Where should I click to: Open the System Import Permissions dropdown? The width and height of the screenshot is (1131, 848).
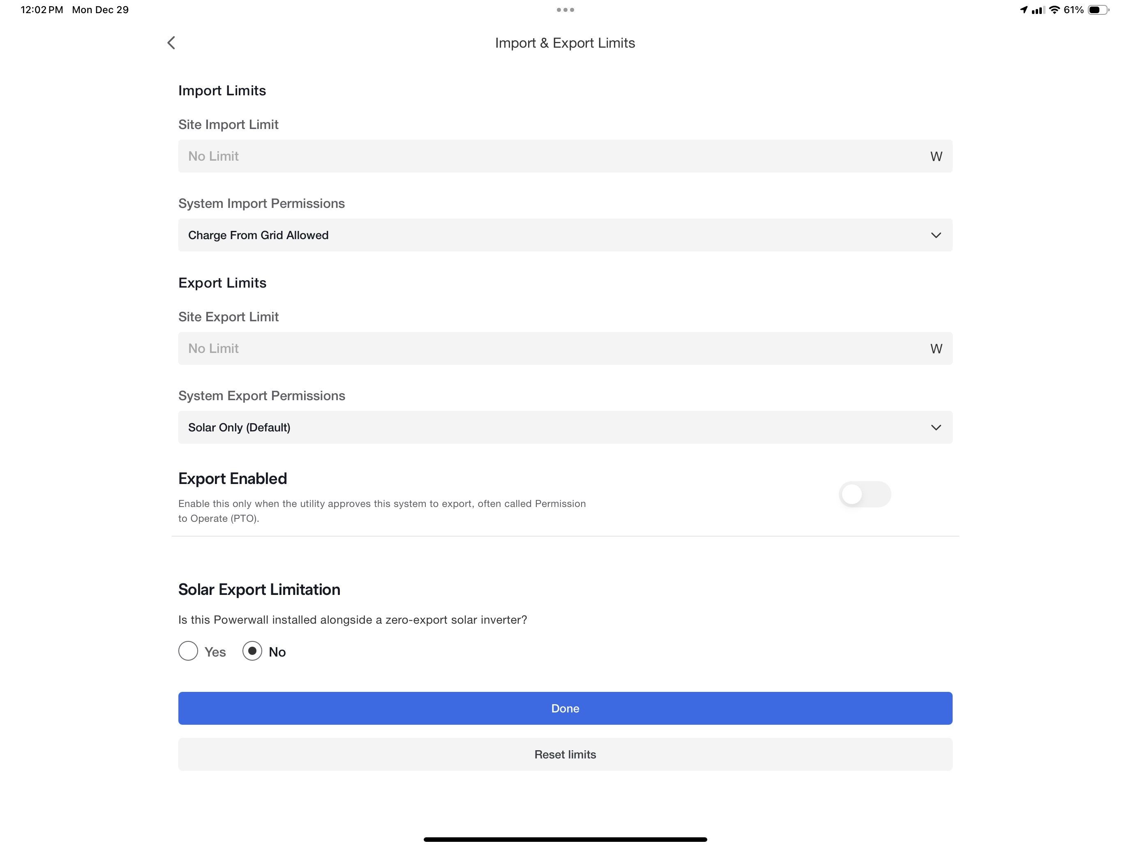click(565, 235)
